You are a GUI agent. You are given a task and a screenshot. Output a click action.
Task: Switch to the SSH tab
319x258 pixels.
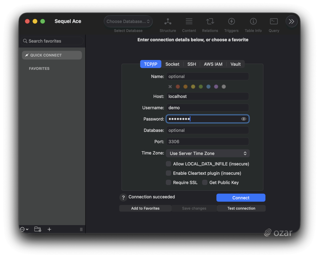[192, 64]
